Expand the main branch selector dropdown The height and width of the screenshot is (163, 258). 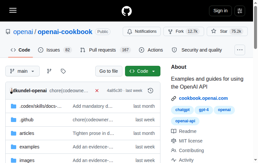coord(22,71)
